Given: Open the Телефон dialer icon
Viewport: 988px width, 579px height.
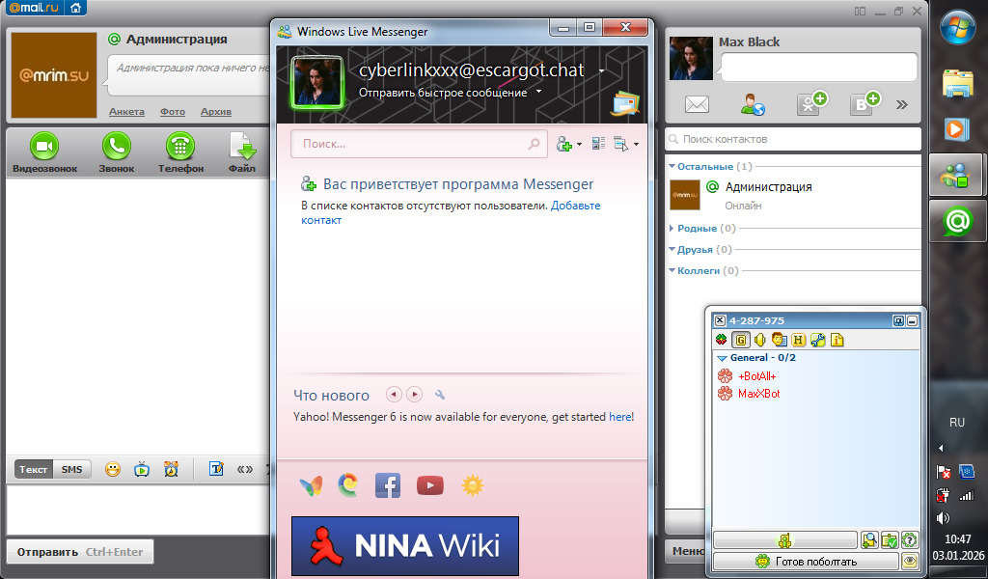Looking at the screenshot, I should click(180, 146).
